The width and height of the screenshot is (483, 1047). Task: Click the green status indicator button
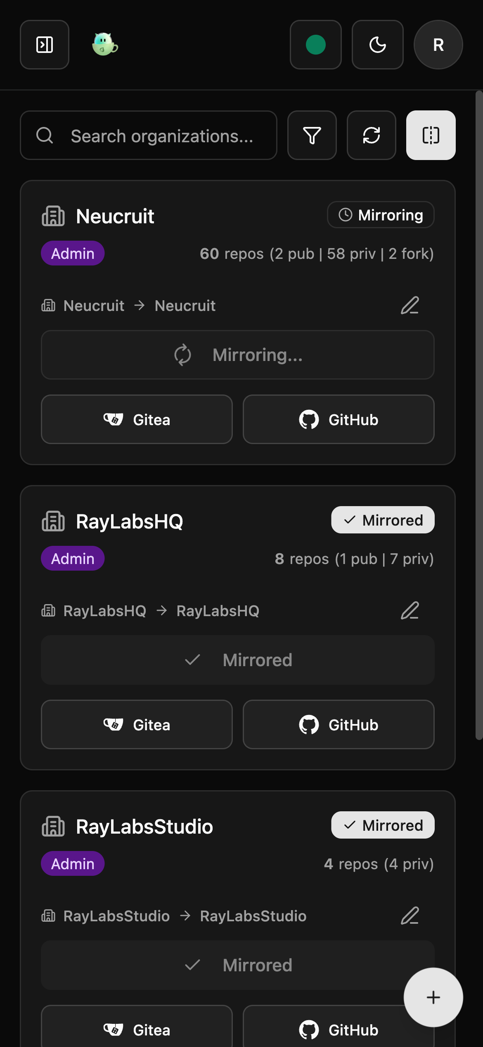316,45
